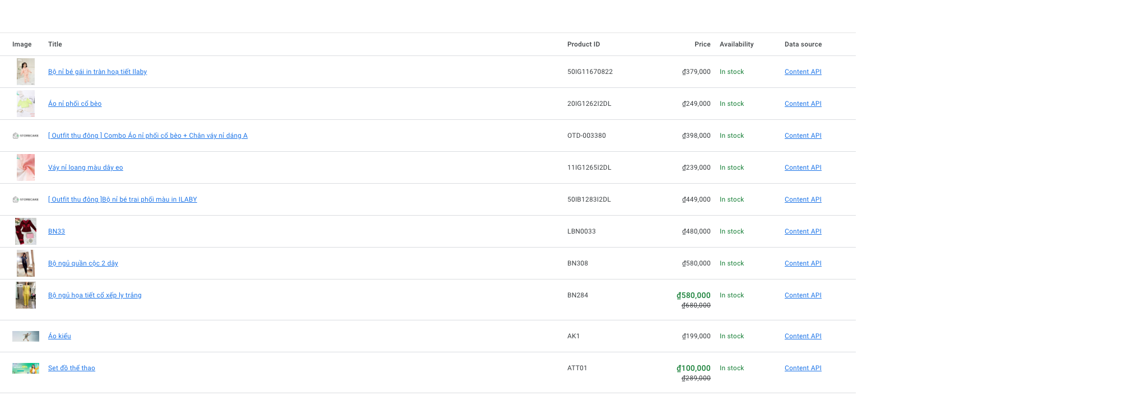
Task: Click 'In stock' status for BN308 row
Action: tap(731, 263)
